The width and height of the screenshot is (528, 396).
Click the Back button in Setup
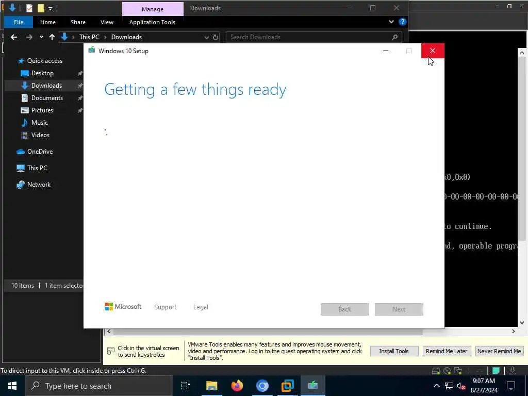pyautogui.click(x=345, y=309)
